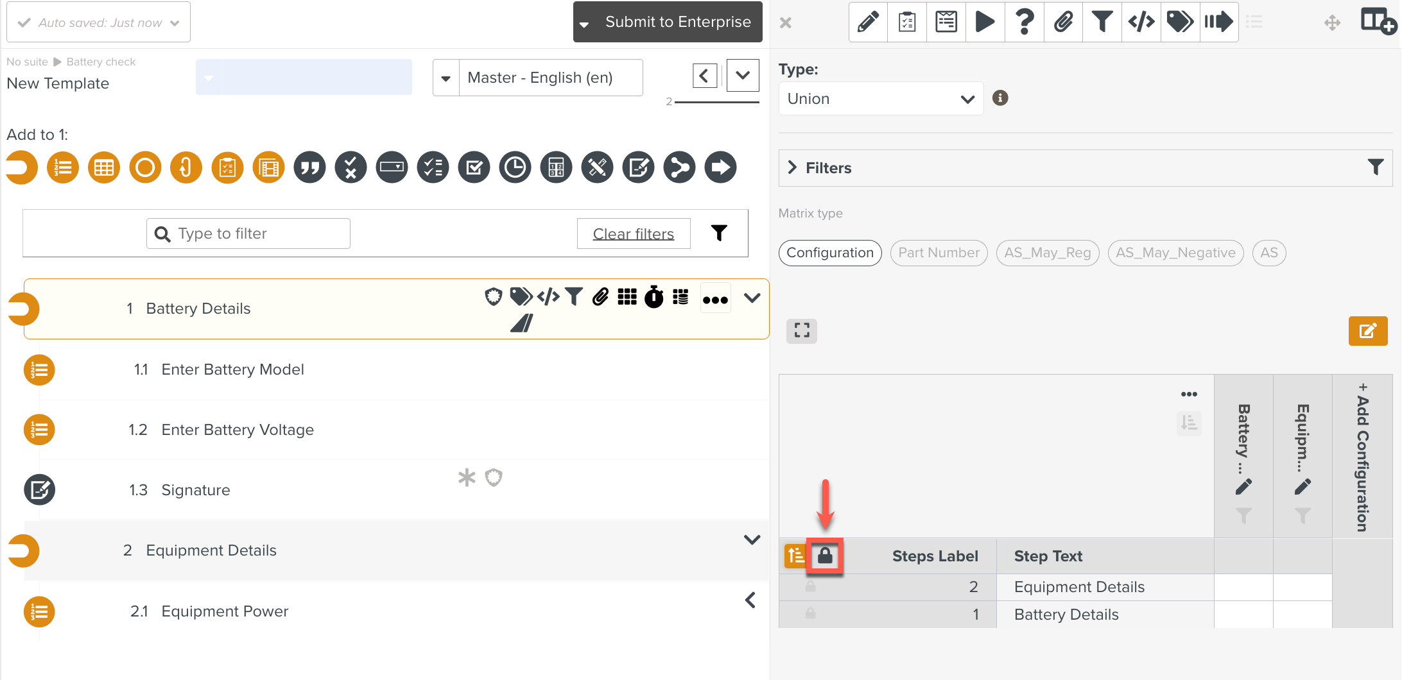The image size is (1402, 680).
Task: Collapse the Equipment Details section chevron
Action: tap(752, 540)
